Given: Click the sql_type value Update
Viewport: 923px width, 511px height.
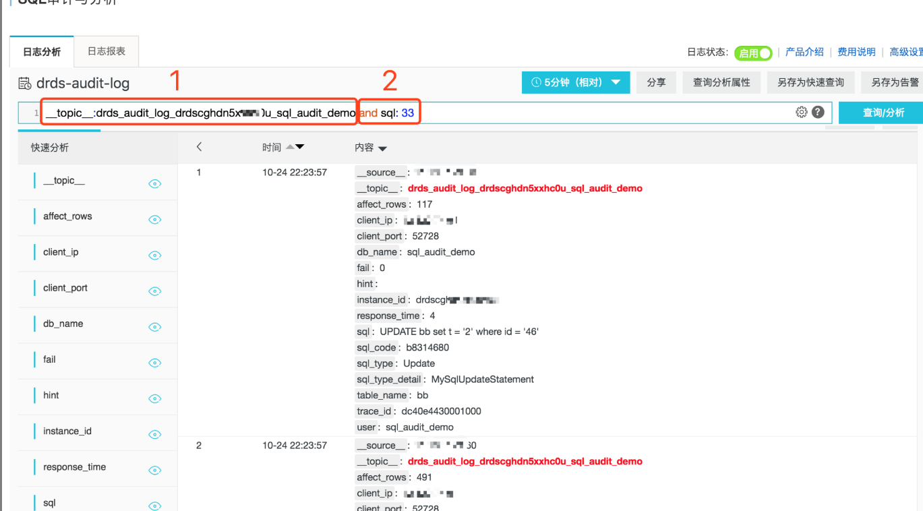Looking at the screenshot, I should pyautogui.click(x=419, y=363).
